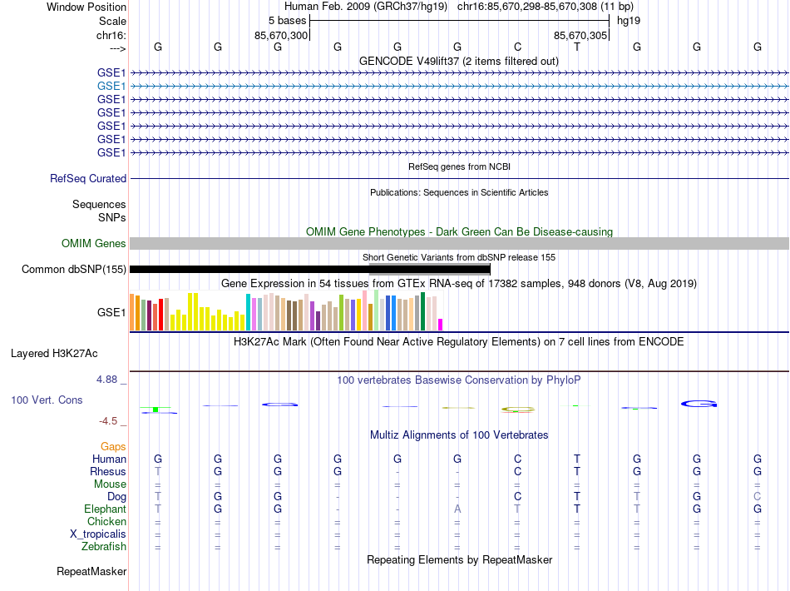Click the Rhesus alignment row label
This screenshot has width=790, height=591.
pyautogui.click(x=108, y=471)
